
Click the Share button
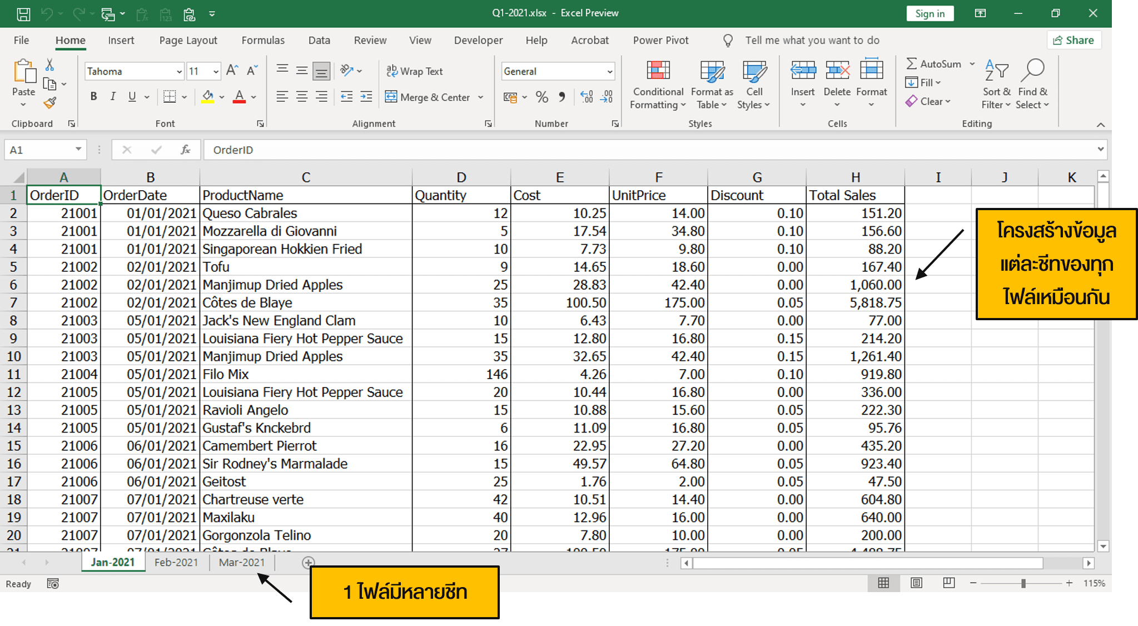1074,39
